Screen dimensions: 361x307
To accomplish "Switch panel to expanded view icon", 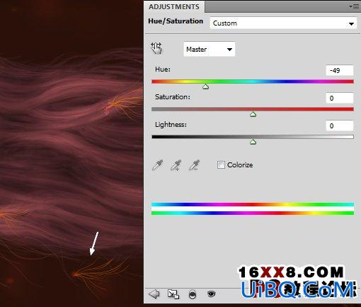I will pyautogui.click(x=173, y=294).
